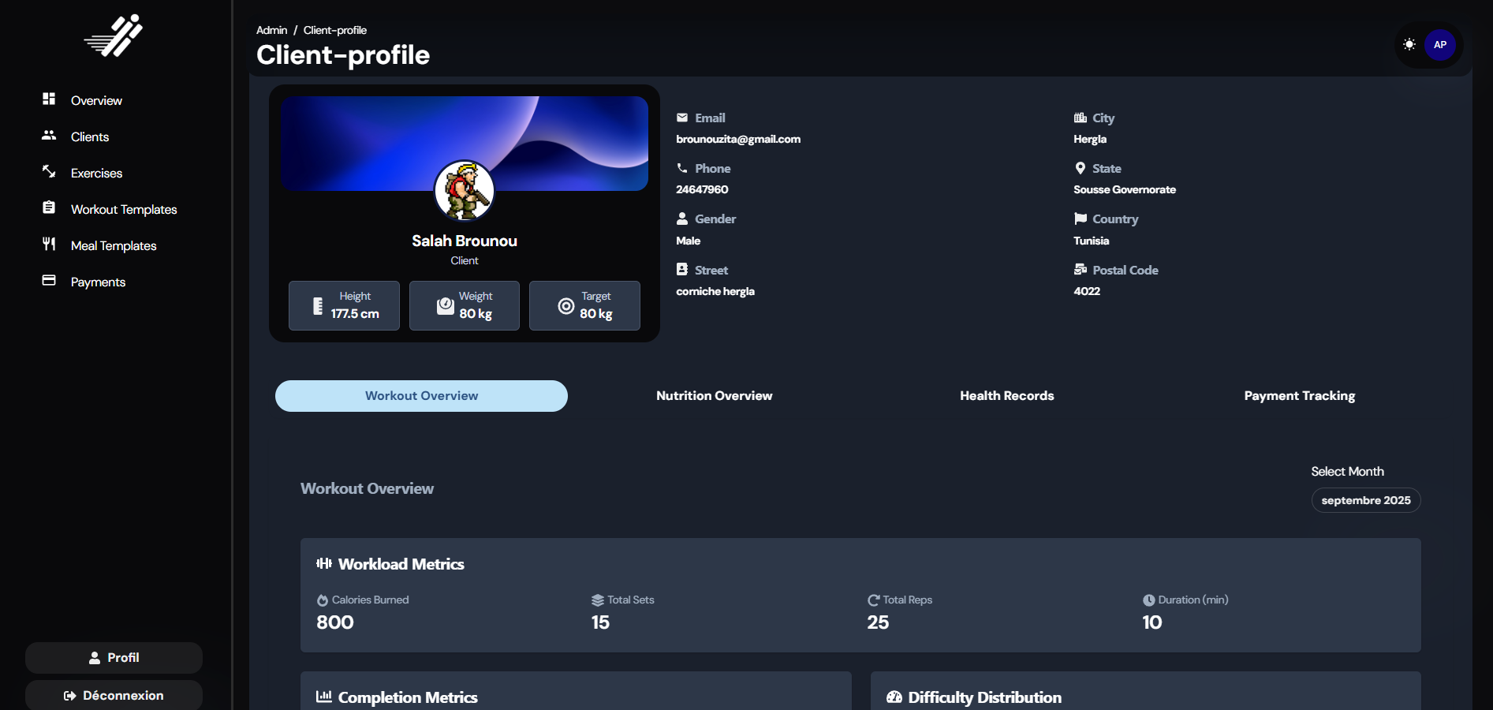The height and width of the screenshot is (710, 1493).
Task: Open Workout Templates via clipboard icon
Action: point(49,208)
